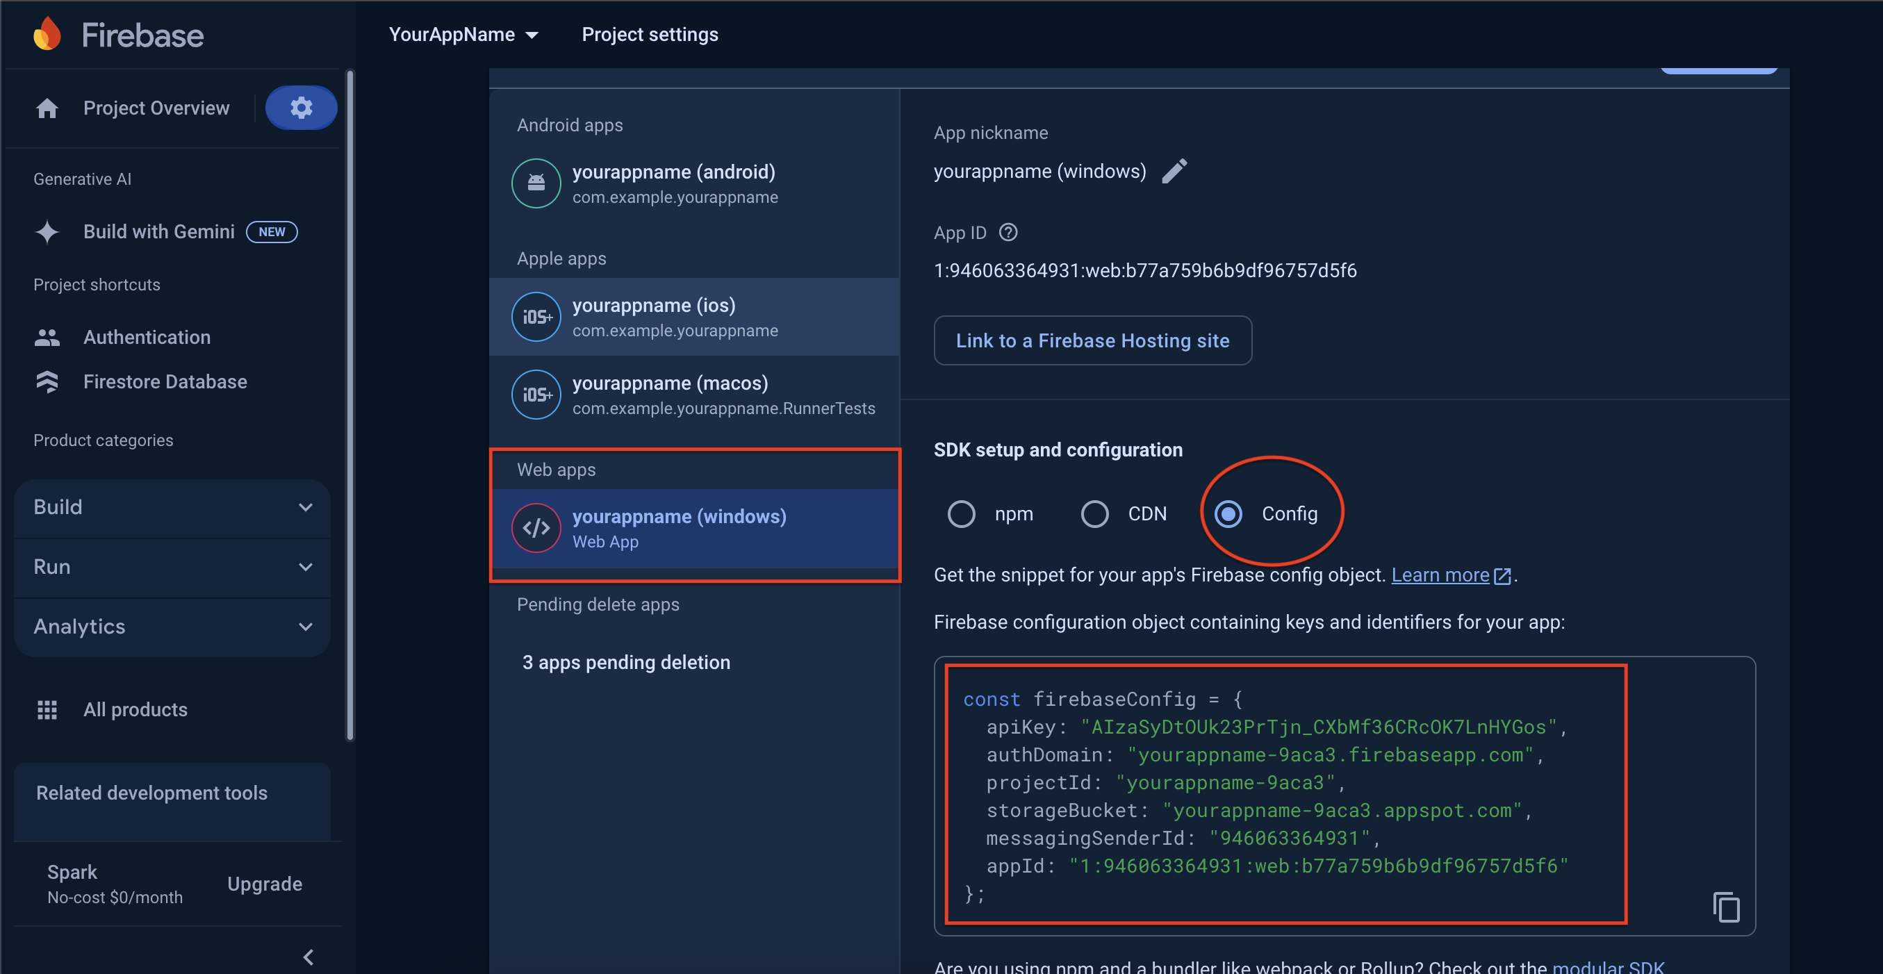Click the pencil icon to edit app nickname
The height and width of the screenshot is (974, 1883).
click(1174, 171)
